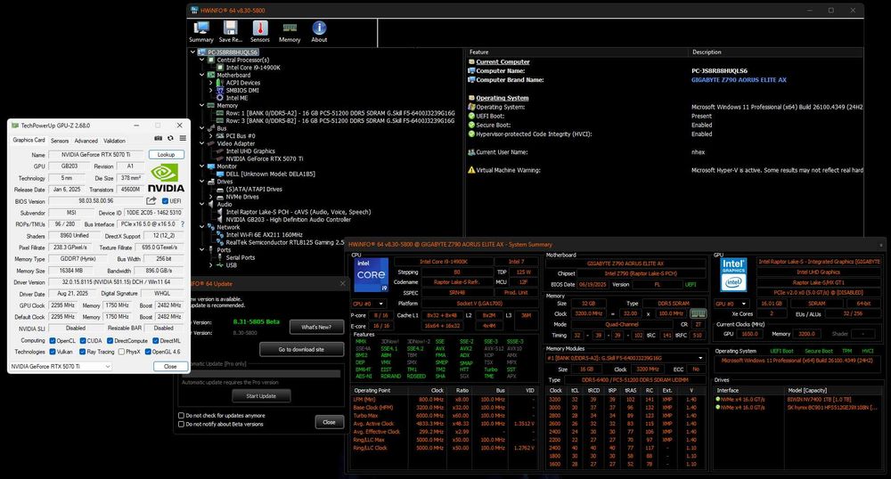
Task: Click What's New? in update dialog
Action: point(316,327)
